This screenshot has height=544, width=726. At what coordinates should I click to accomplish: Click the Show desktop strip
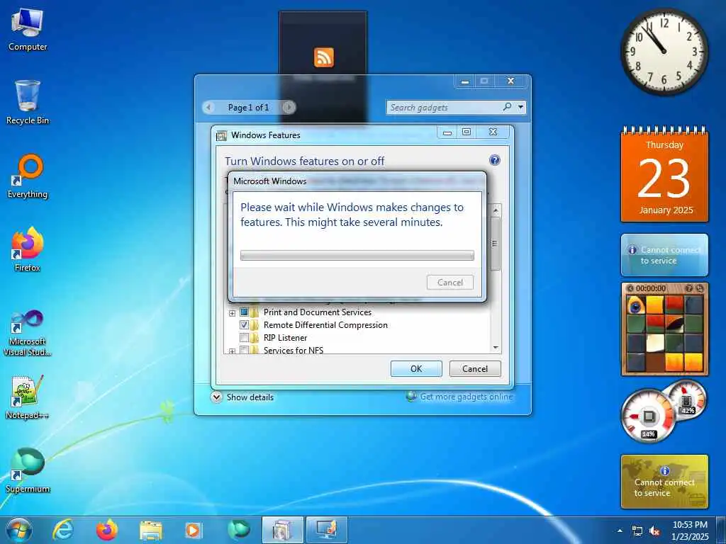pyautogui.click(x=721, y=530)
